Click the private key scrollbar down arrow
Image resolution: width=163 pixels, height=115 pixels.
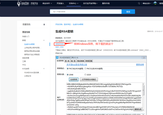(143, 110)
